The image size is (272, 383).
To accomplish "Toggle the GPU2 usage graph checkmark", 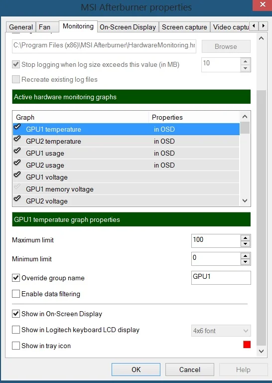I will (17, 163).
